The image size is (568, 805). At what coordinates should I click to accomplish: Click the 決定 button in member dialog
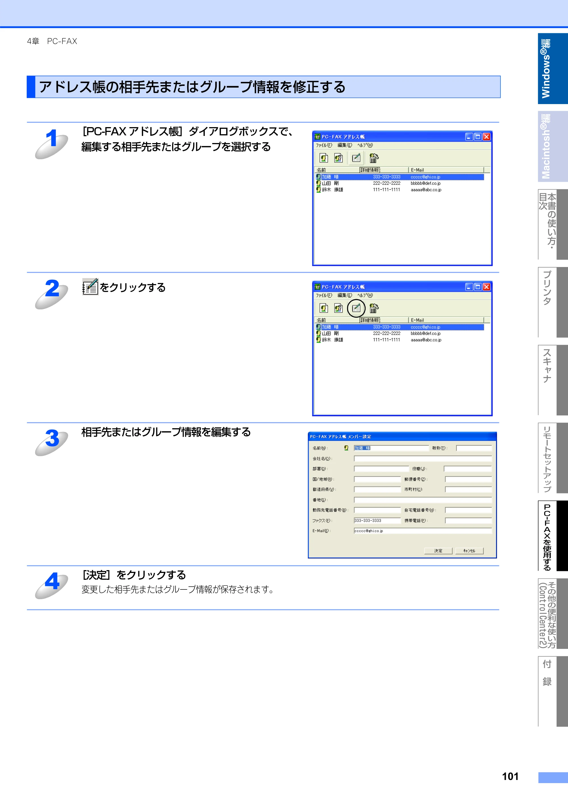tap(438, 551)
